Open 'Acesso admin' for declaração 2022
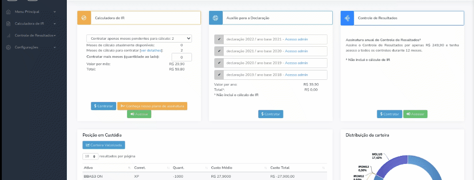 pos(297,40)
